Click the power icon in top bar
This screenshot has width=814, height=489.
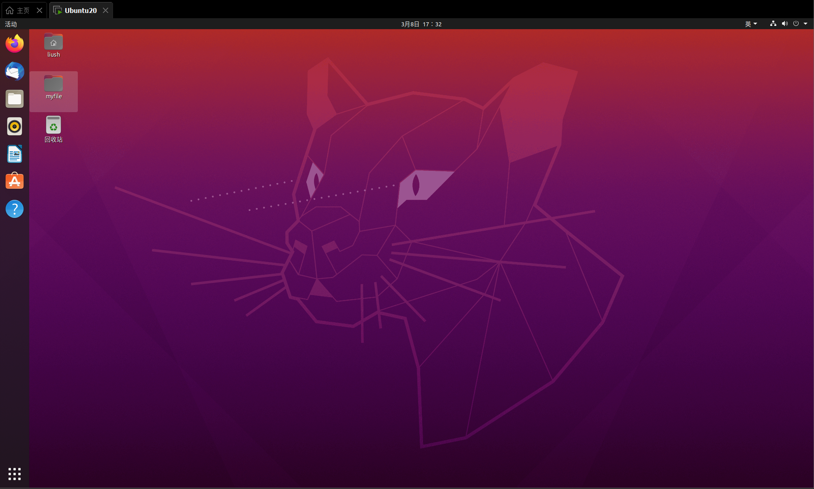point(796,23)
